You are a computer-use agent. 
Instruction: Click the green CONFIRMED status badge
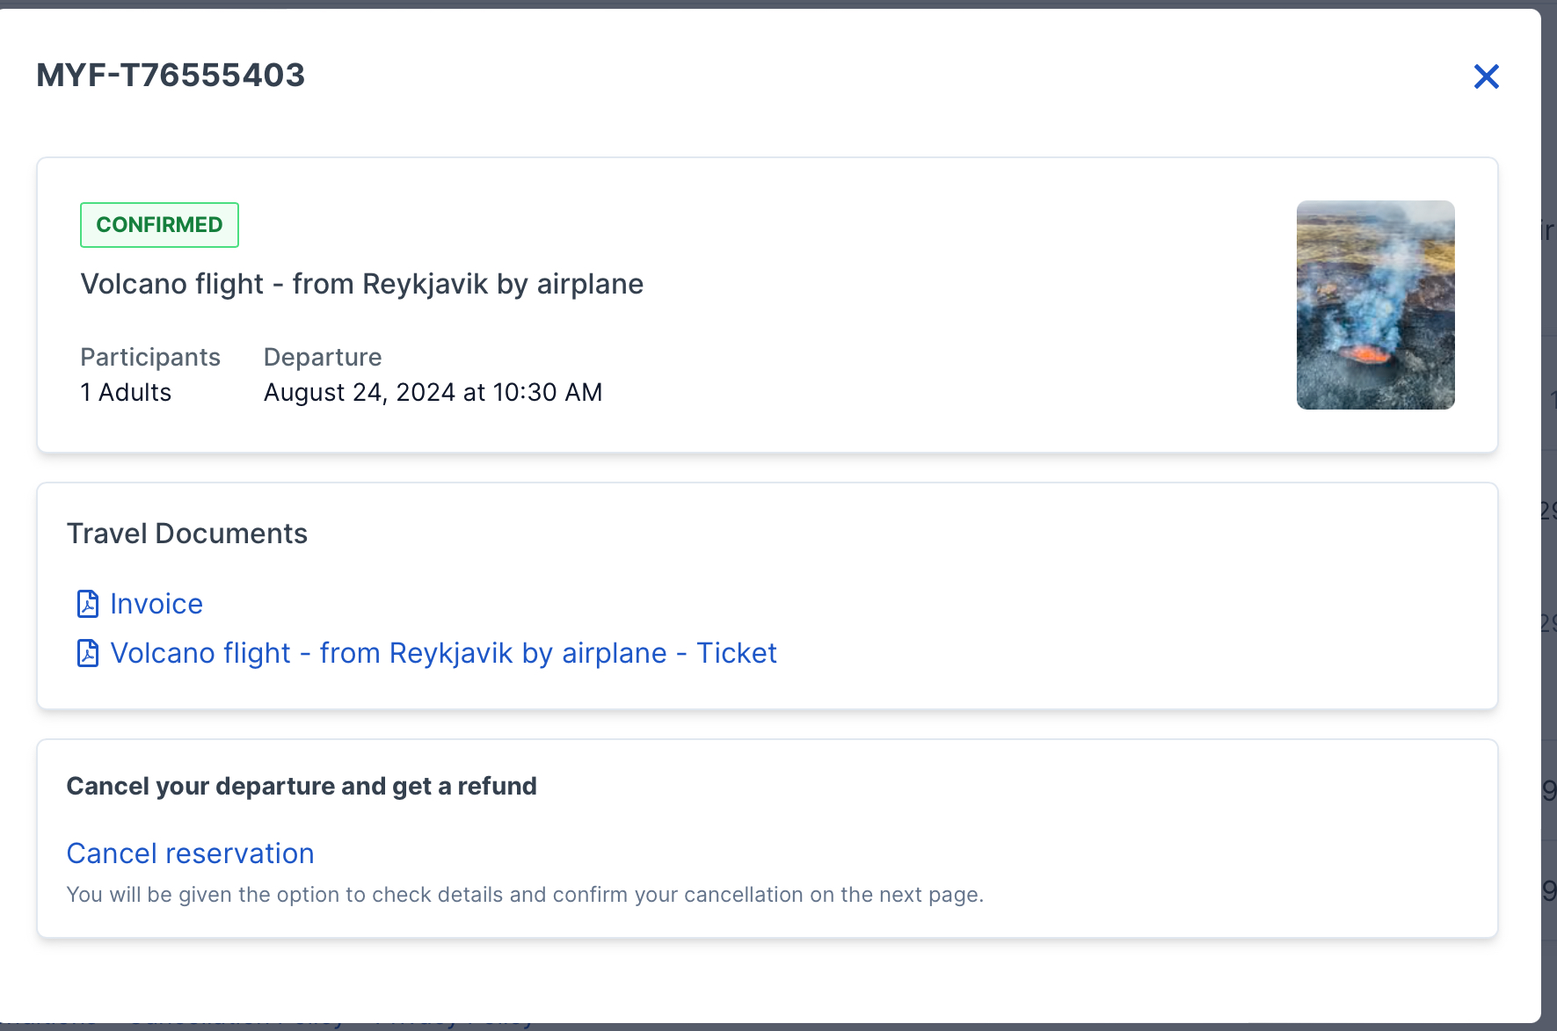coord(159,225)
